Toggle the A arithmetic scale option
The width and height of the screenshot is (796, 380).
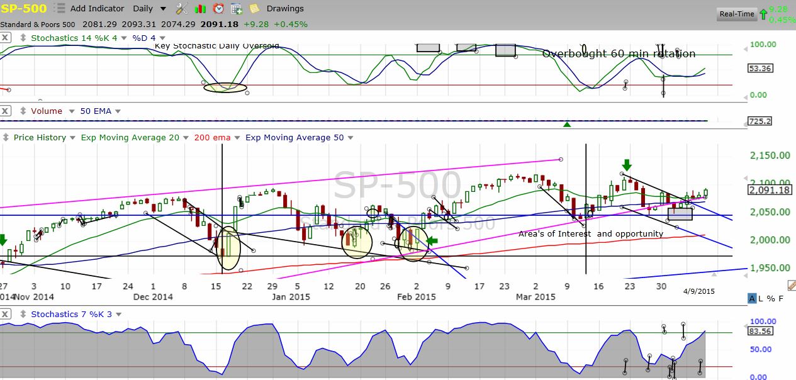[753, 298]
